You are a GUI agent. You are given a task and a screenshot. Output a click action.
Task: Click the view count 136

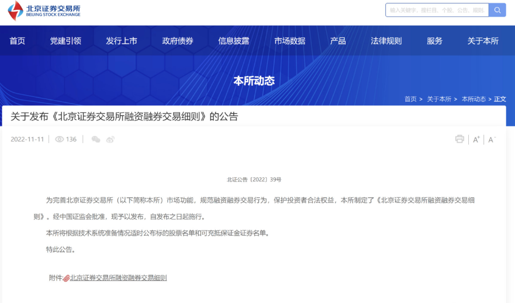(x=71, y=140)
